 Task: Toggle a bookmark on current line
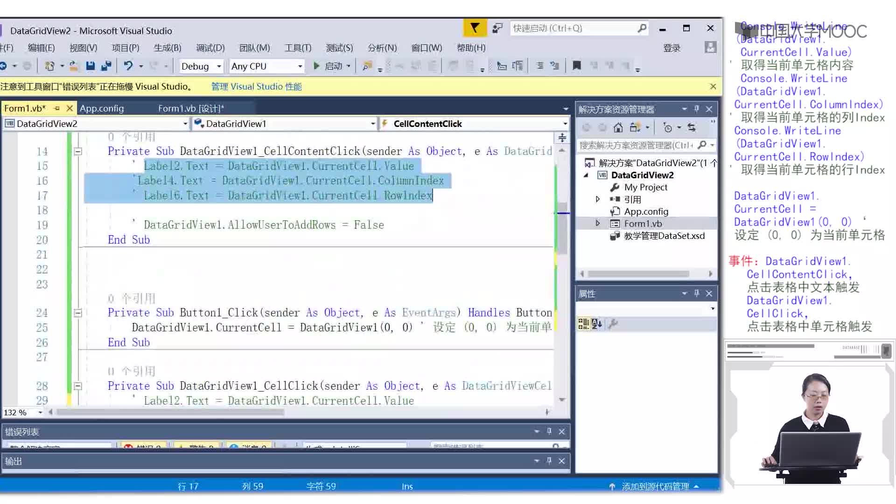tap(577, 65)
